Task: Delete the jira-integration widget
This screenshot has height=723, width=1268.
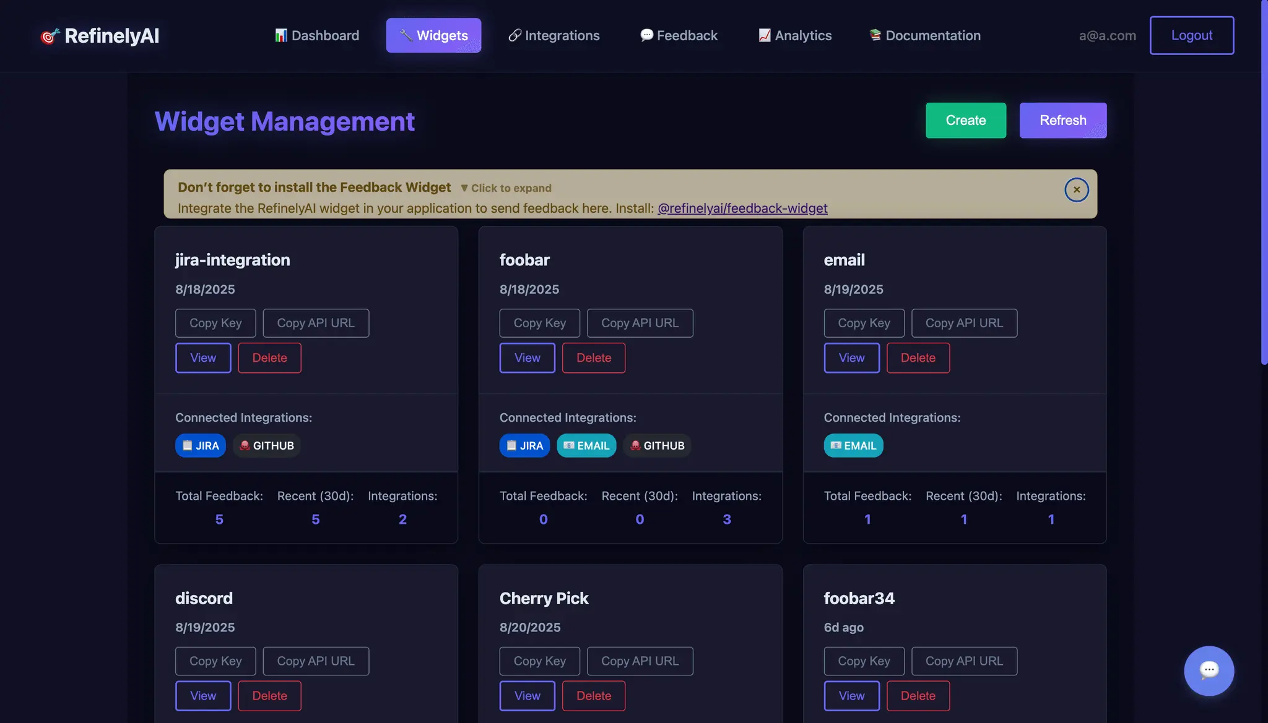Action: (269, 357)
